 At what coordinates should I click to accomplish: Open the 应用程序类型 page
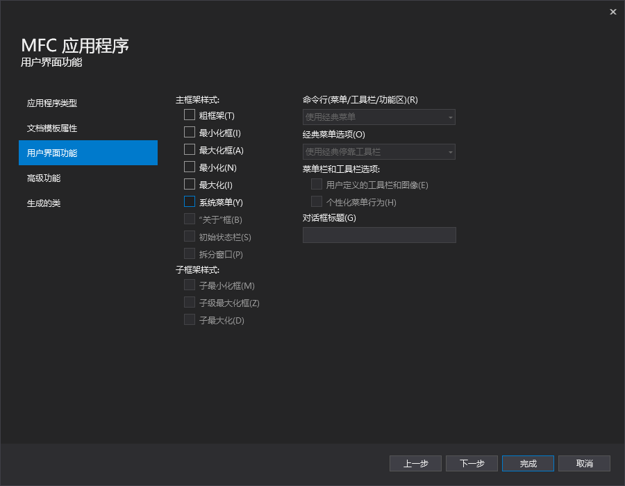88,103
